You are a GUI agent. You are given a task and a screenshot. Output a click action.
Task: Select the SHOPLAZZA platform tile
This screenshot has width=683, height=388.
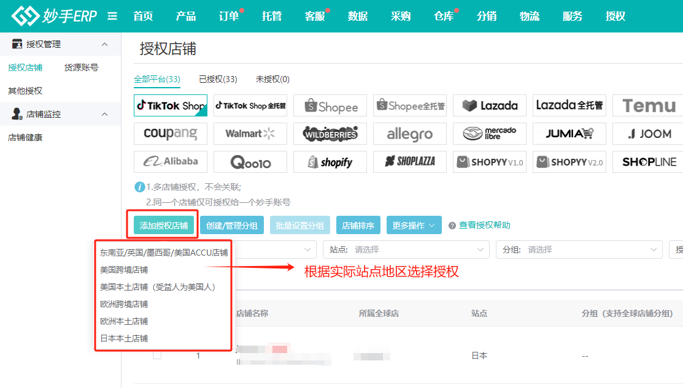pyautogui.click(x=410, y=162)
